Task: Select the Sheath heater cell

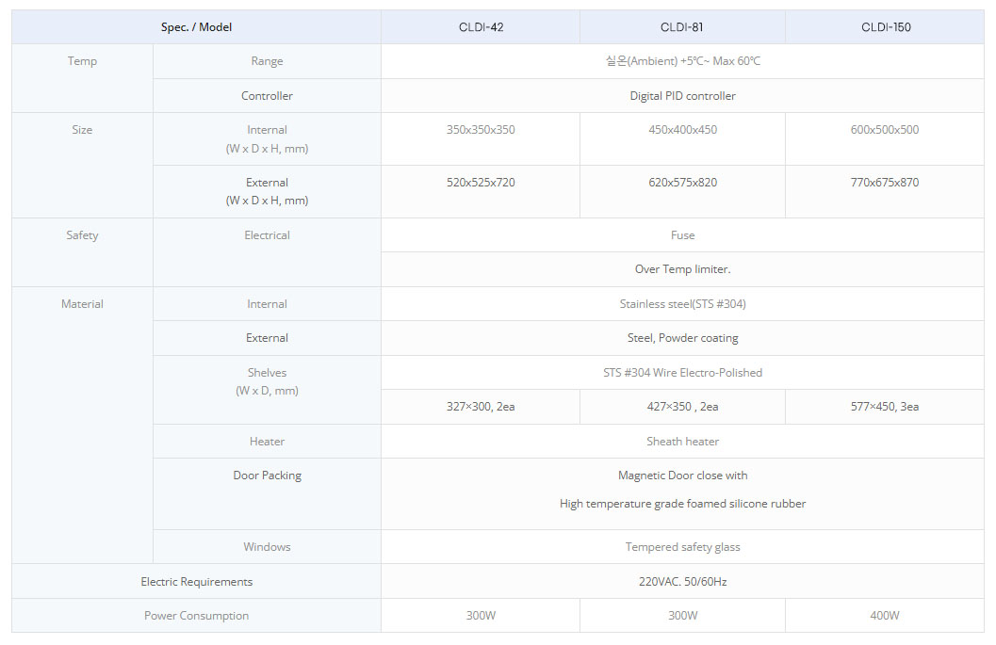Action: tap(683, 442)
